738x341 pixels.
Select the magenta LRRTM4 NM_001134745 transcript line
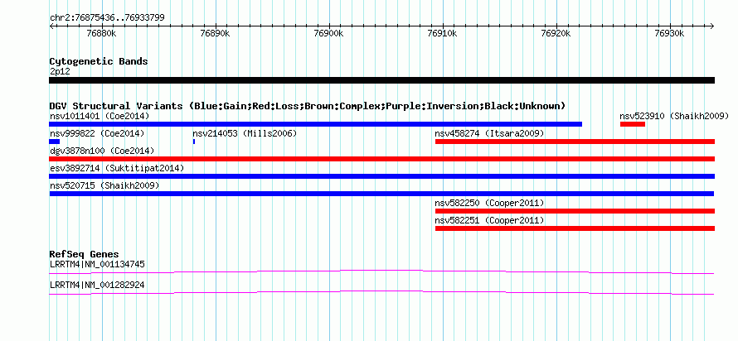click(381, 271)
